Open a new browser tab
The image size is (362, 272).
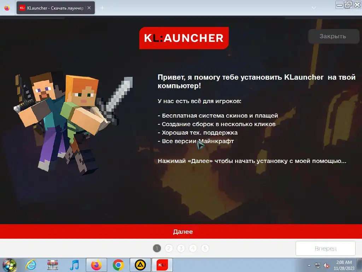click(102, 8)
